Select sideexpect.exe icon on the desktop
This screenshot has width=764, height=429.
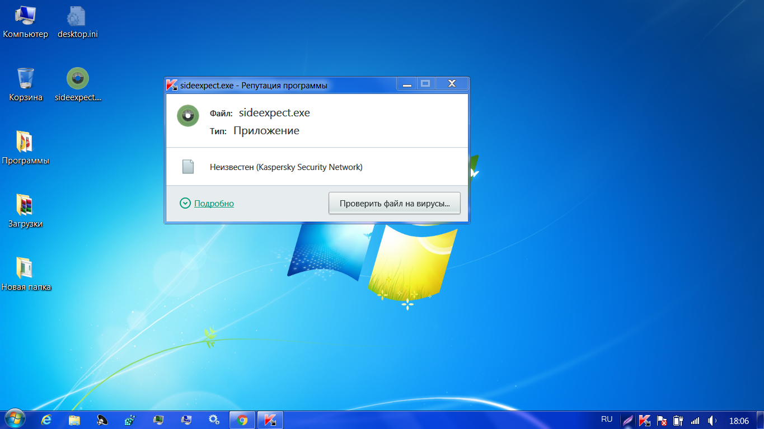point(78,85)
